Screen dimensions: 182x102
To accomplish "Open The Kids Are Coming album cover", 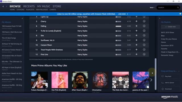I will coord(121,80).
